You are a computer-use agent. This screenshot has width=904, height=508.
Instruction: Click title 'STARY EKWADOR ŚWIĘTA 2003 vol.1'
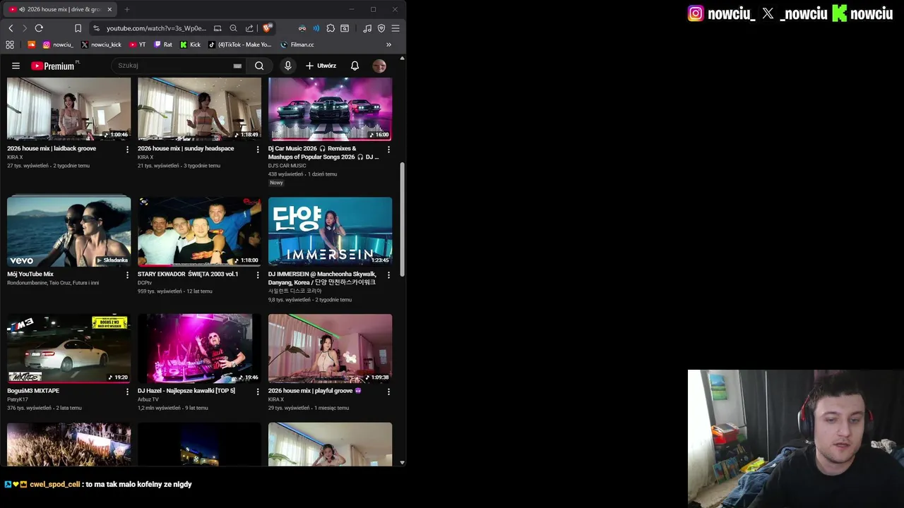[x=188, y=274]
